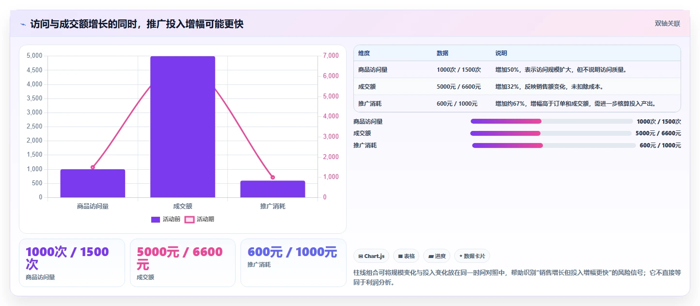Screen dimensions: 700x306
Task: Click 推广消耗 label left of progress bar
Action: pyautogui.click(x=365, y=145)
